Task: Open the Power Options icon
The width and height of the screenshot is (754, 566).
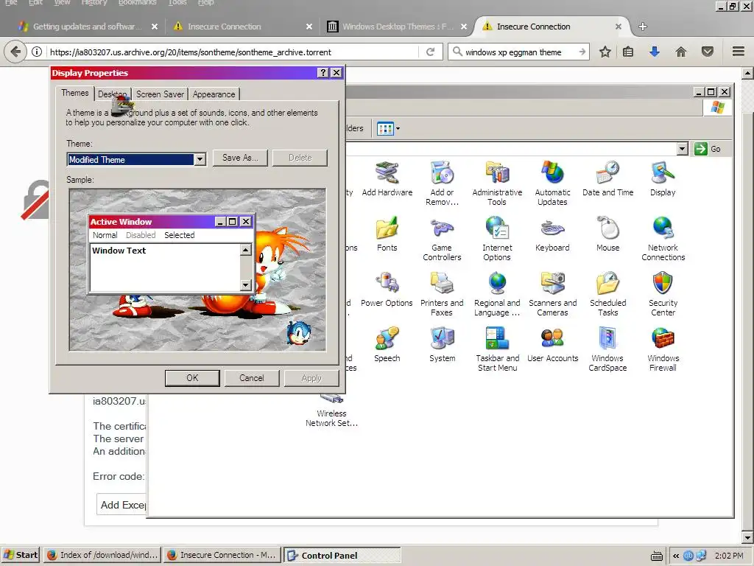Action: (387, 290)
